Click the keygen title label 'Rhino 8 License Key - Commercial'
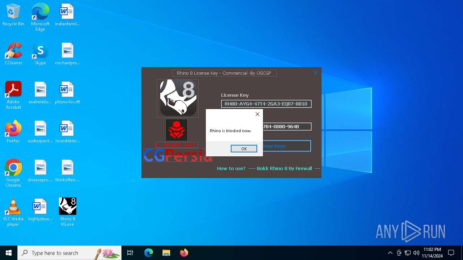 pyautogui.click(x=224, y=73)
